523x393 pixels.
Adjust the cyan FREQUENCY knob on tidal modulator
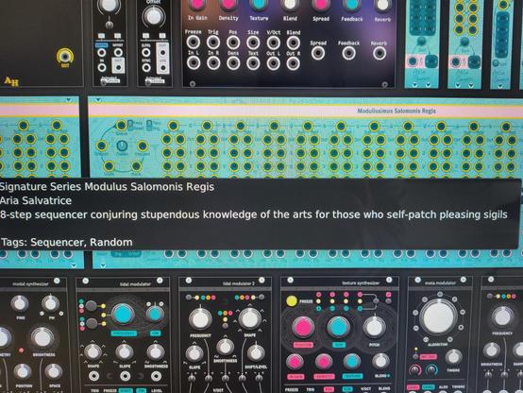pos(123,314)
